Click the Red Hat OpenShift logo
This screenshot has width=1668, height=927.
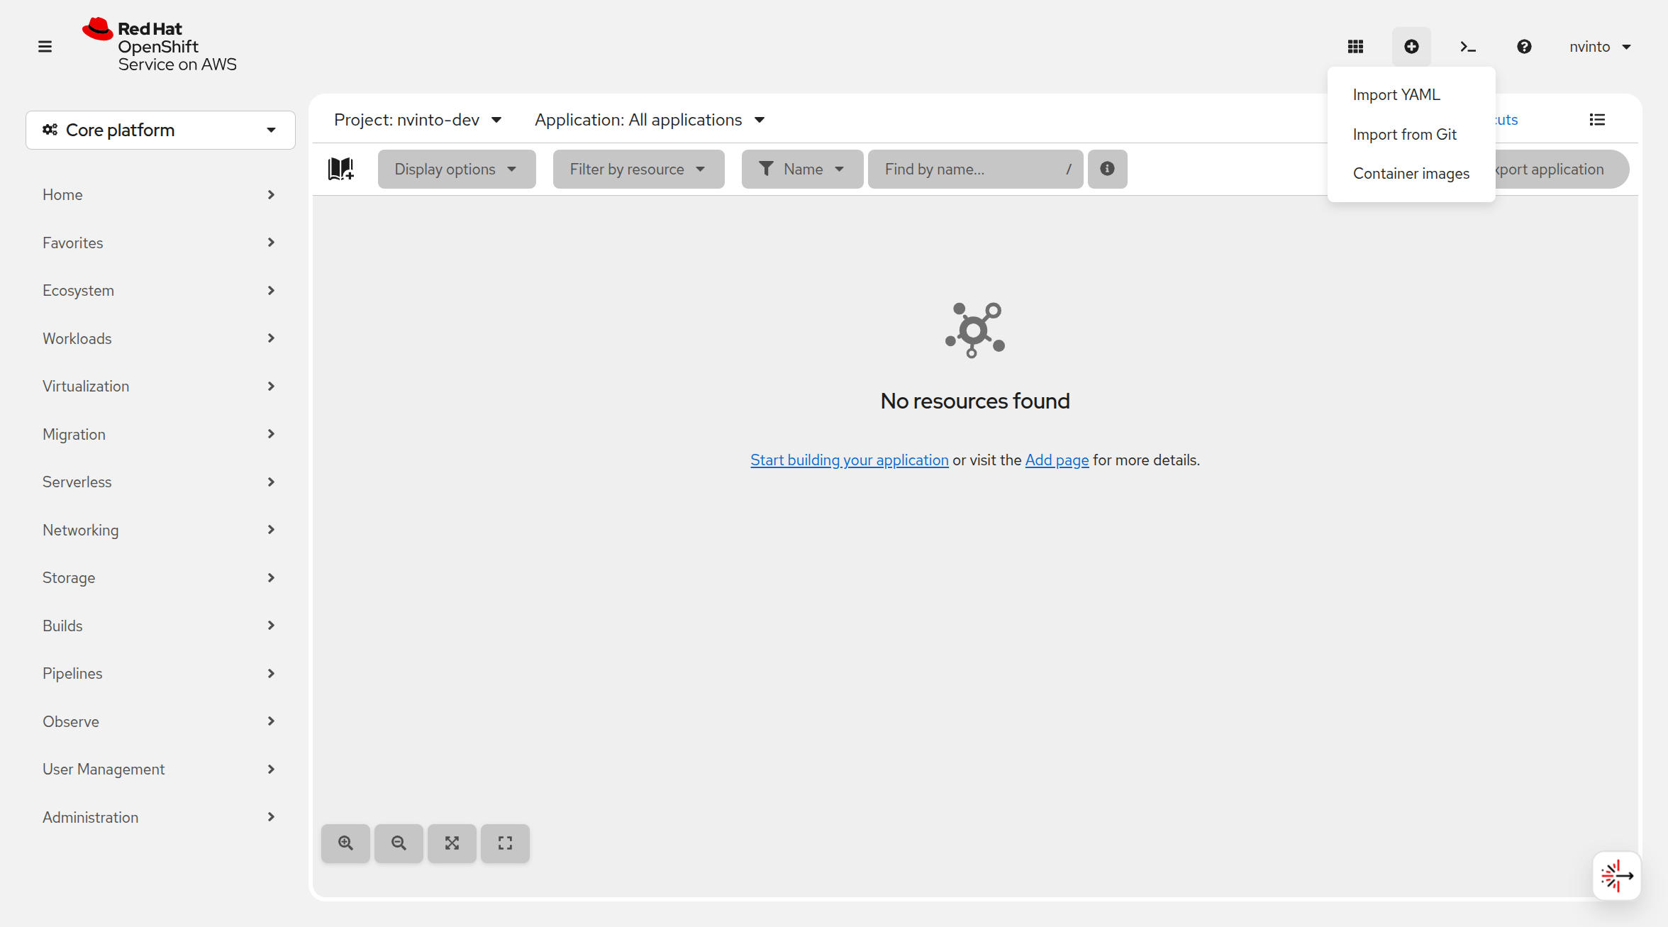[160, 45]
